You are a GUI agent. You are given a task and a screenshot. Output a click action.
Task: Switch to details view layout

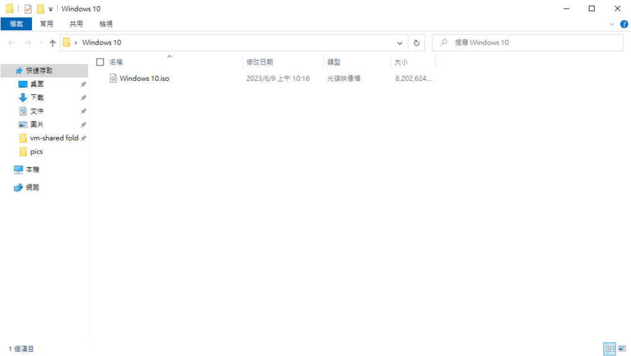tap(609, 349)
